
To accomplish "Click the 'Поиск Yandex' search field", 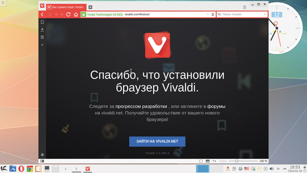I will pos(243,14).
